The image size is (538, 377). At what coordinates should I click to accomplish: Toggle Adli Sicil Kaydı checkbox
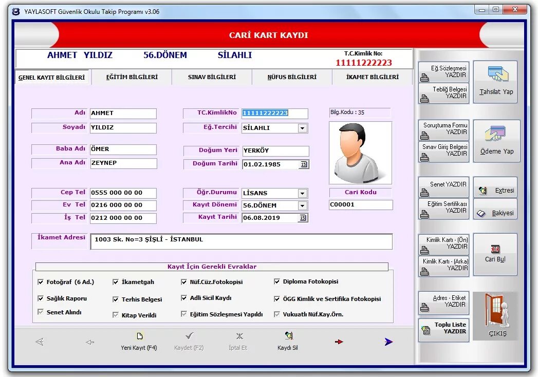pos(184,298)
